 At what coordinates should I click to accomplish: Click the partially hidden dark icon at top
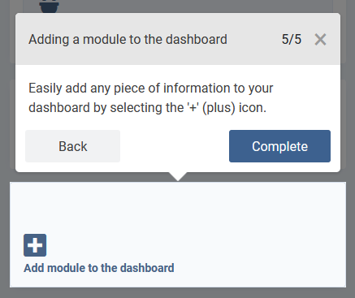49,6
